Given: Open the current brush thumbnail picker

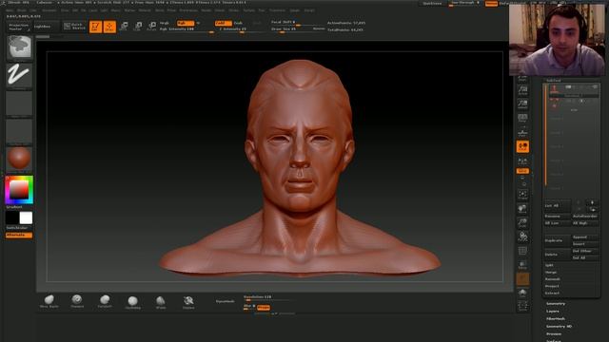Looking at the screenshot, I should tap(19, 47).
